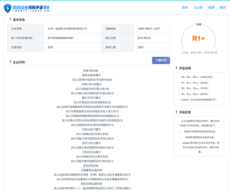The image size is (230, 191).
Task: Click the R2和R3表明赊账贸易风险高 note
Action: coord(200,137)
